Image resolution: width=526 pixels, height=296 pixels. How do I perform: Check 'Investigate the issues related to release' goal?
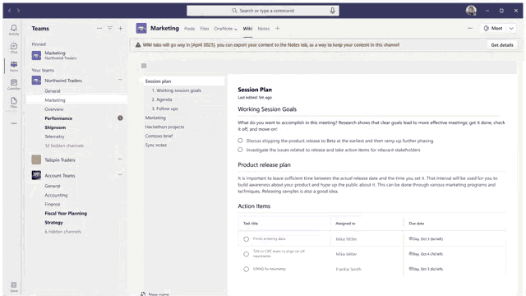point(240,150)
